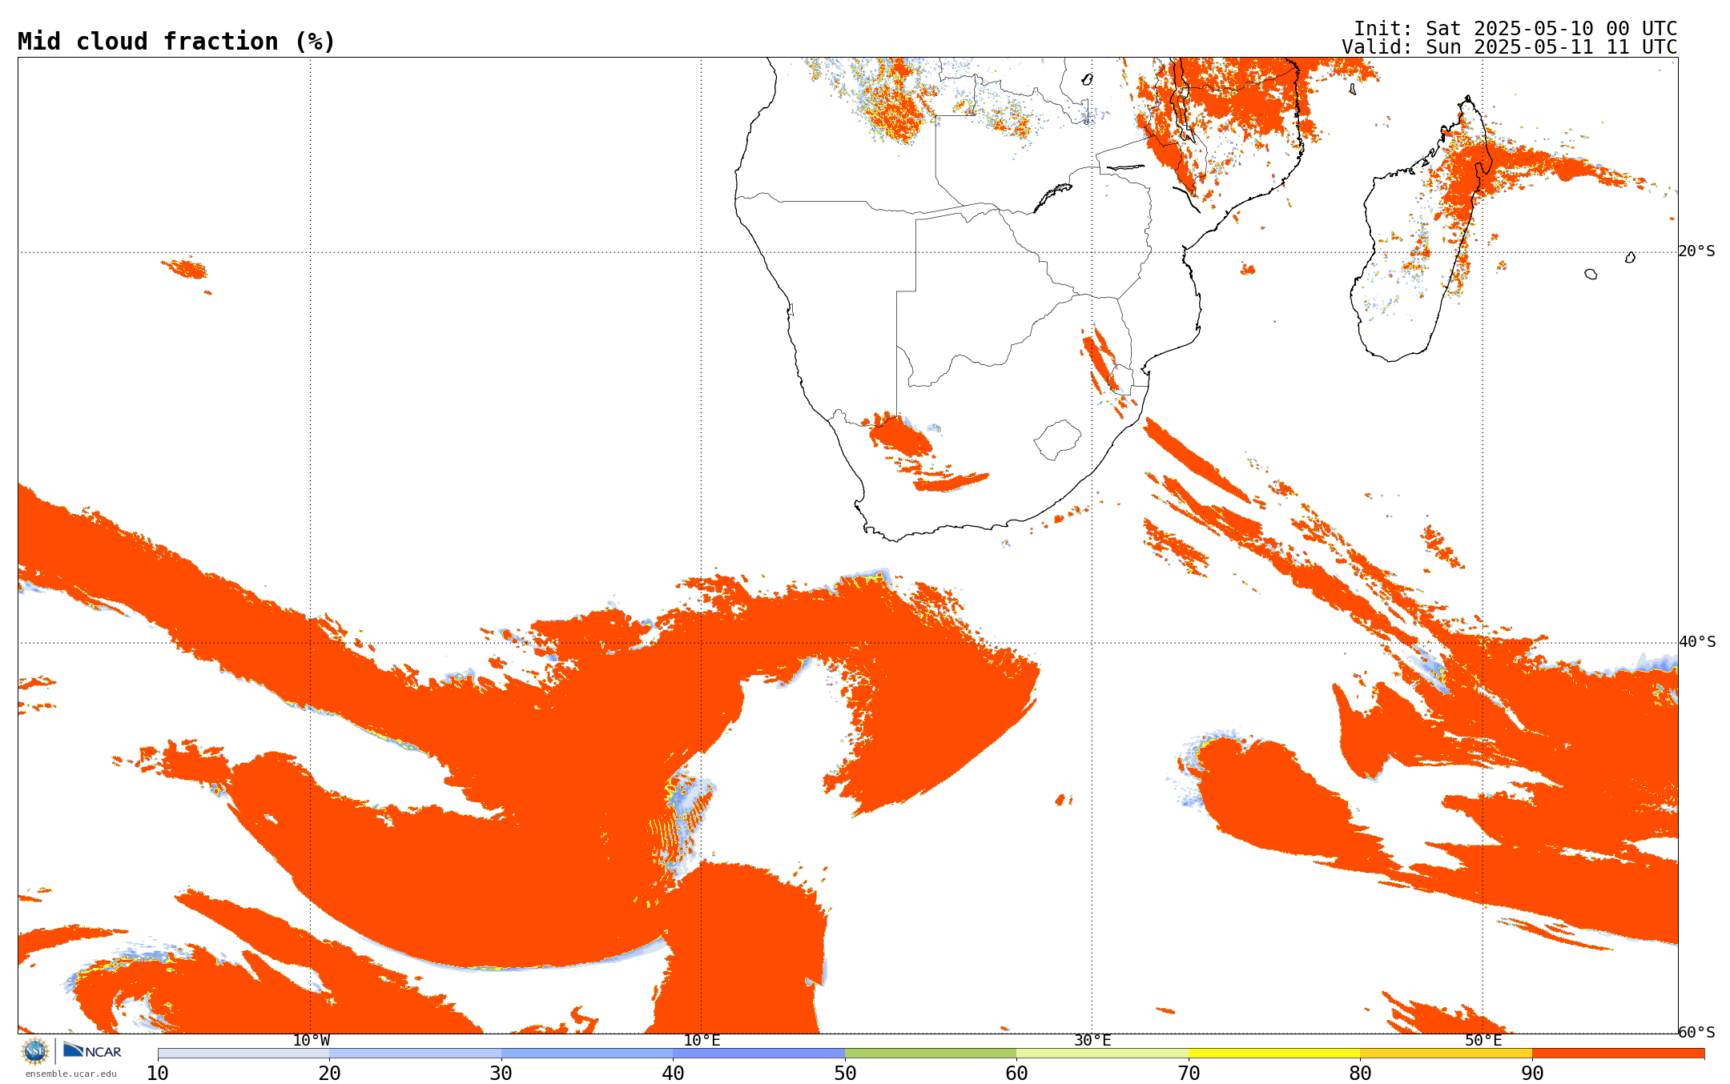Click the NCAR logo

[92, 1050]
